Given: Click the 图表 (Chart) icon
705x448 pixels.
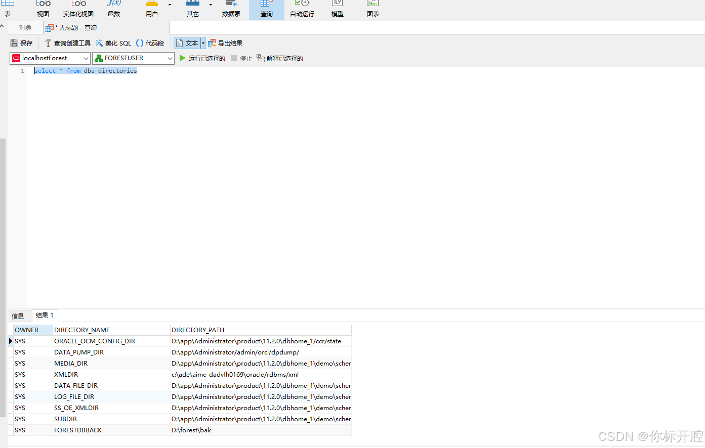Looking at the screenshot, I should tap(372, 9).
